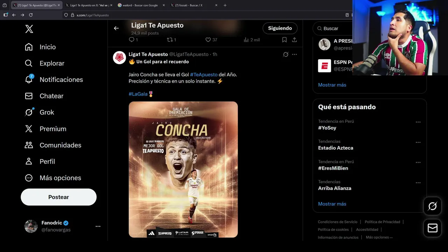This screenshot has height=252, width=448.
Task: Go back in browser history
Action: click(14, 15)
